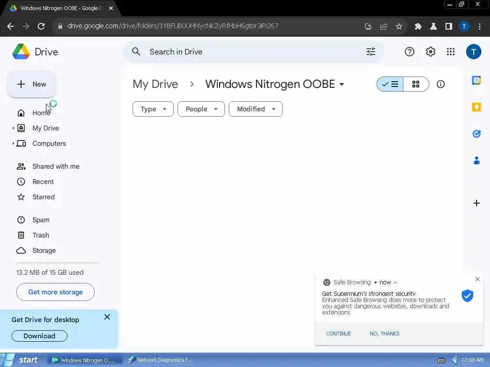Click NO, THANKS on Safe Browsing prompt
490x367 pixels.
point(384,334)
